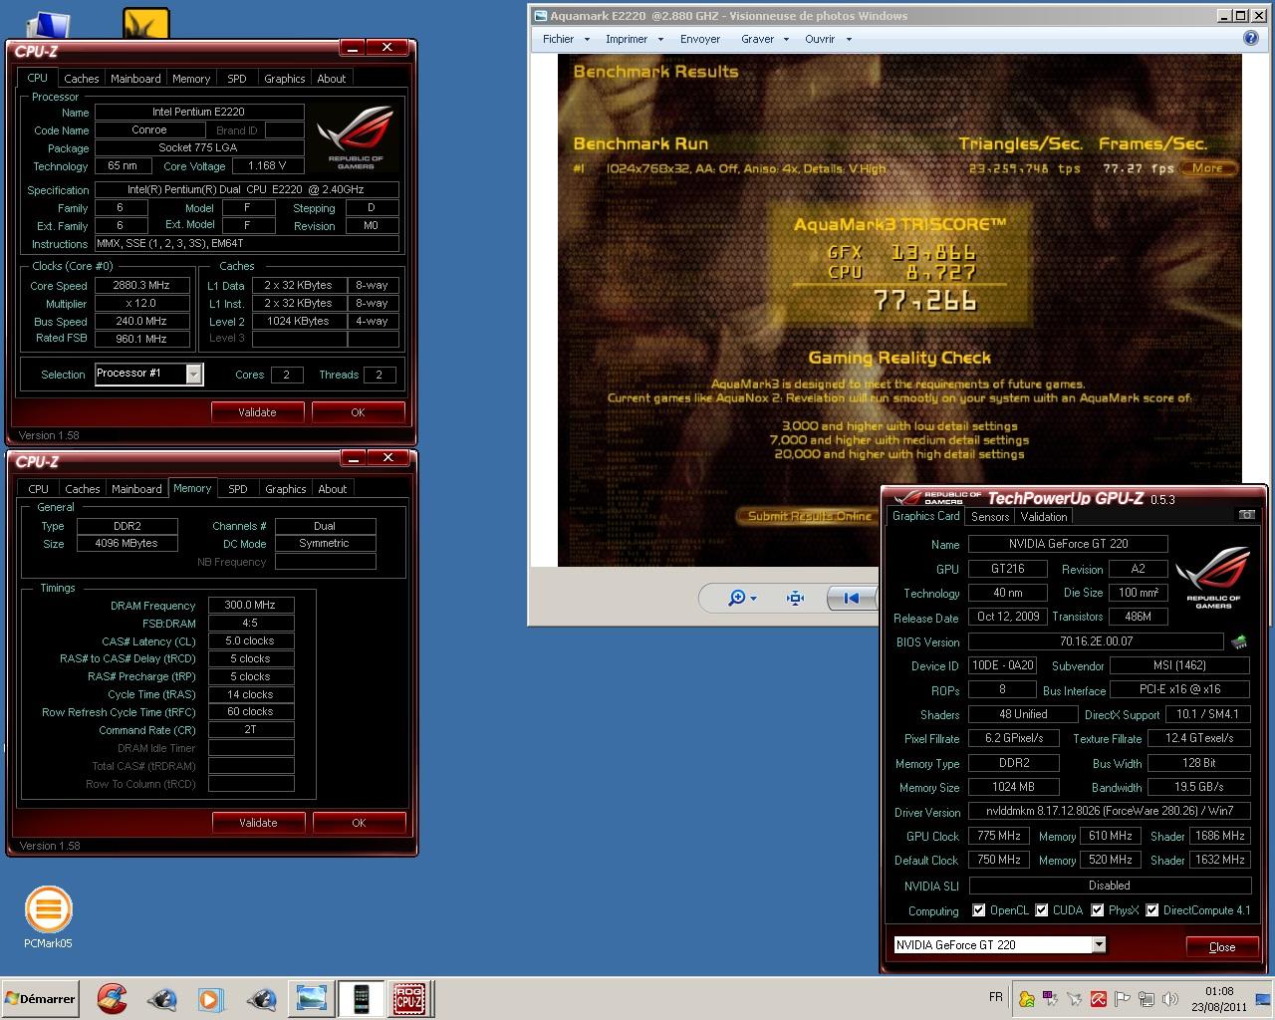This screenshot has width=1275, height=1020.
Task: Open PCMark05 desktop shortcut
Action: tap(48, 917)
